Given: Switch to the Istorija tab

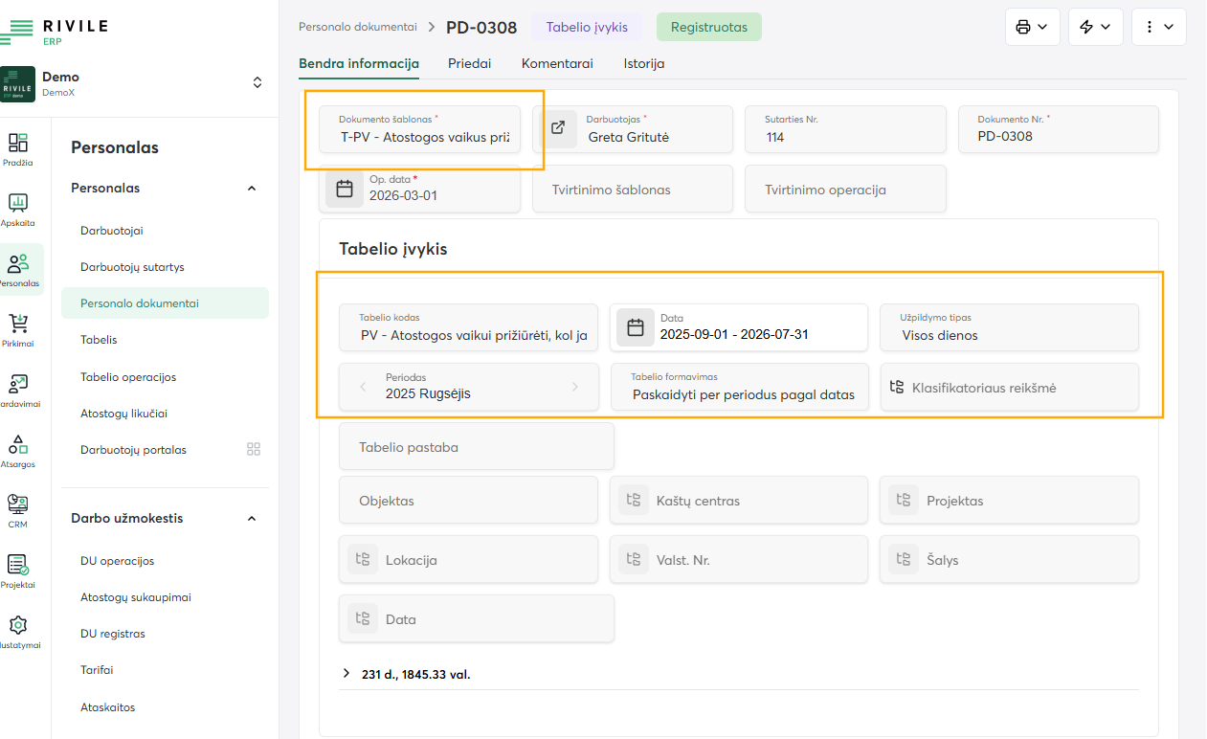Looking at the screenshot, I should coord(644,64).
